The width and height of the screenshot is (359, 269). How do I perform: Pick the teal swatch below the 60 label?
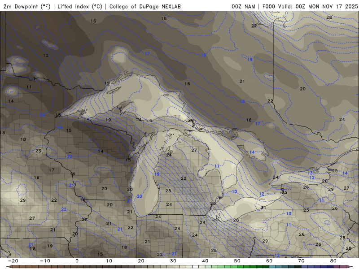272,267
